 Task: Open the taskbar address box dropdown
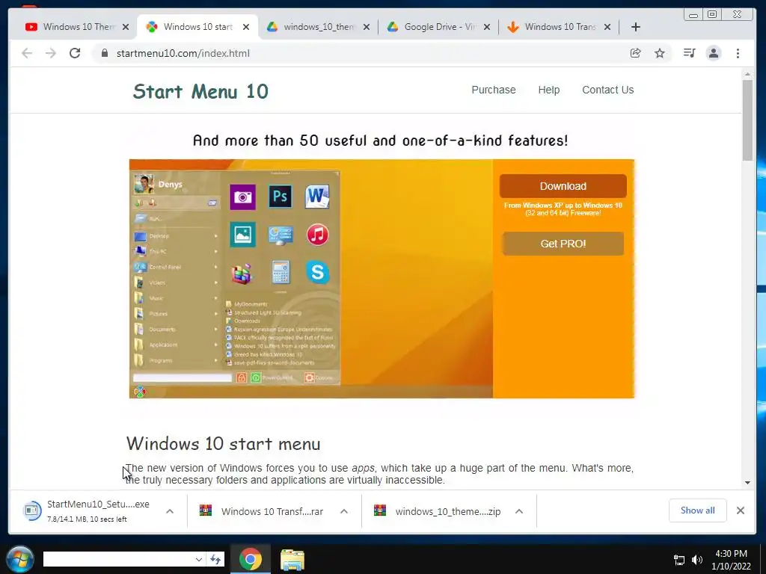[x=199, y=559]
